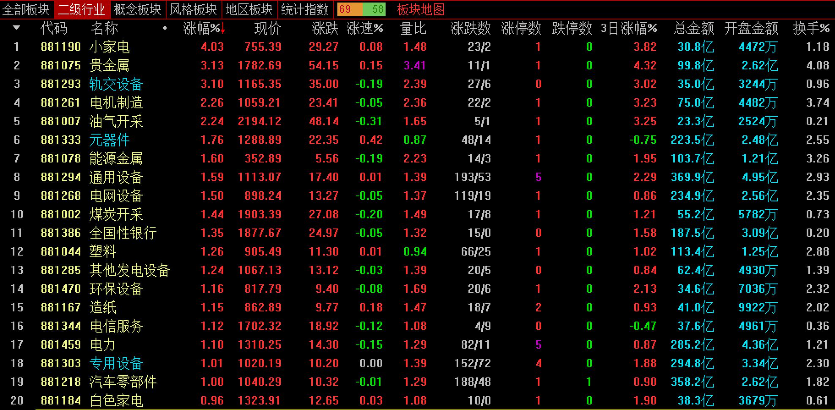Click the green 58 falling-count bar

coord(374,9)
